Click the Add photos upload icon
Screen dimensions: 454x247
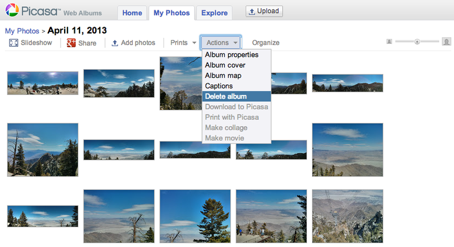click(x=115, y=43)
